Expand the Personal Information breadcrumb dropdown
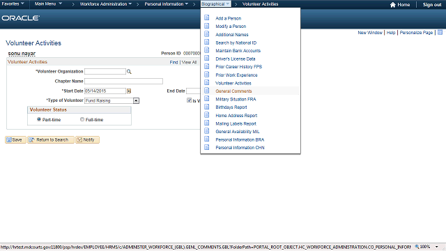Image resolution: width=446 pixels, height=251 pixels. click(167, 4)
